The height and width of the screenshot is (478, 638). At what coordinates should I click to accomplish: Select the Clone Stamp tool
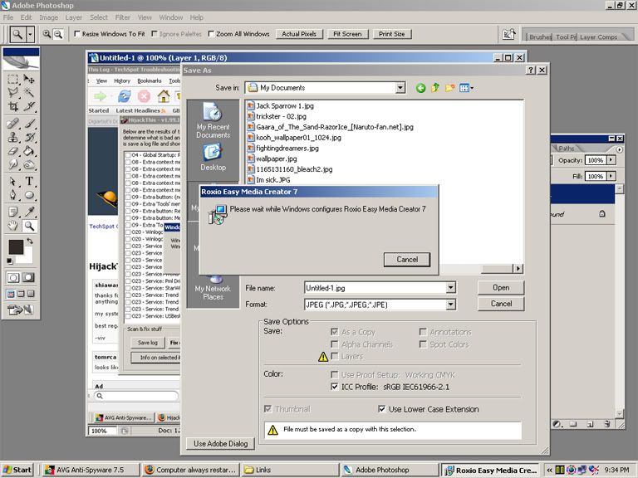[13, 137]
